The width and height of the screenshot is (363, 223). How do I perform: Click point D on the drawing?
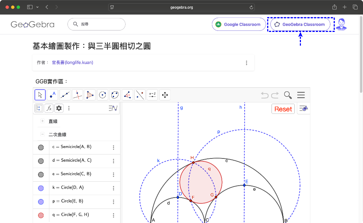pos(178,197)
